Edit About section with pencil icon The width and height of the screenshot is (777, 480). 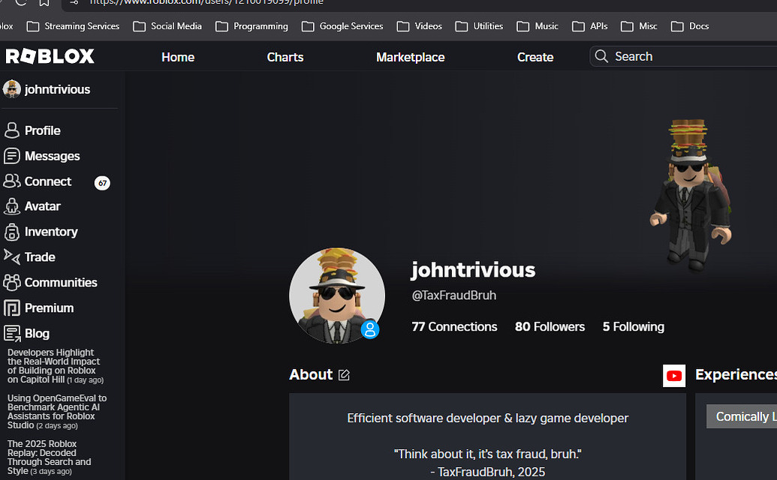(344, 375)
